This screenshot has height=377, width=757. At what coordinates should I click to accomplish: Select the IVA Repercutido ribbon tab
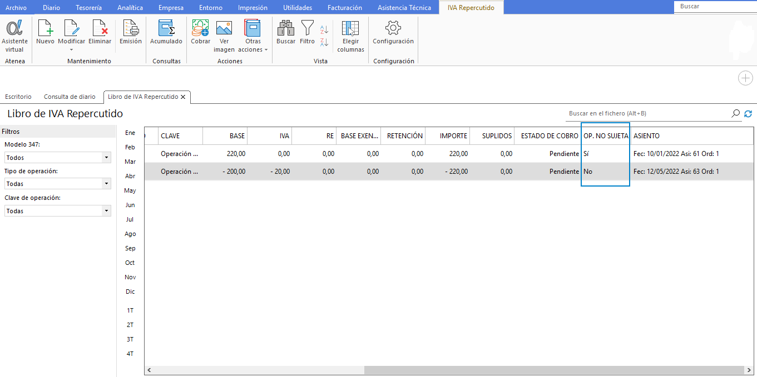click(471, 8)
